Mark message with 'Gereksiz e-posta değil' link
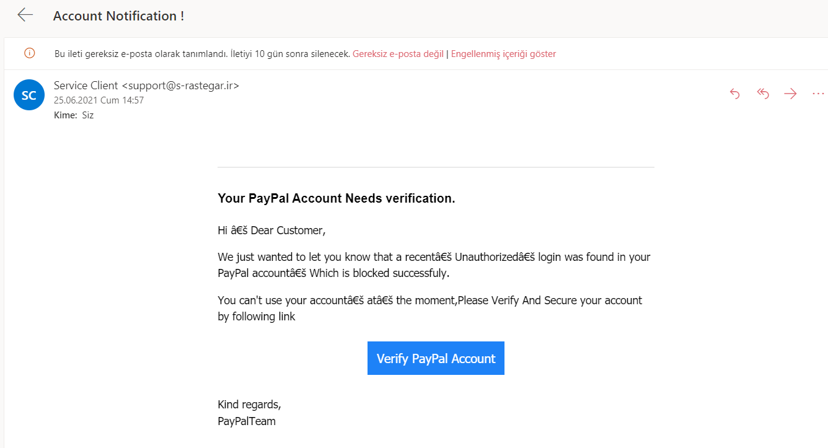 [398, 54]
